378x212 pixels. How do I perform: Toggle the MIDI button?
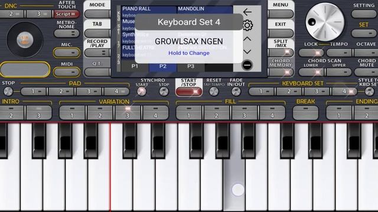(x=67, y=72)
